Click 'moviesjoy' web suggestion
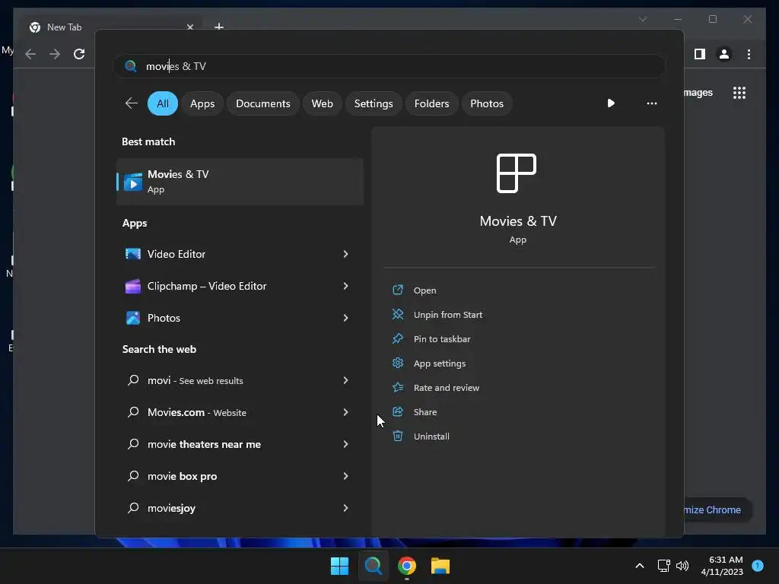 [x=240, y=508]
